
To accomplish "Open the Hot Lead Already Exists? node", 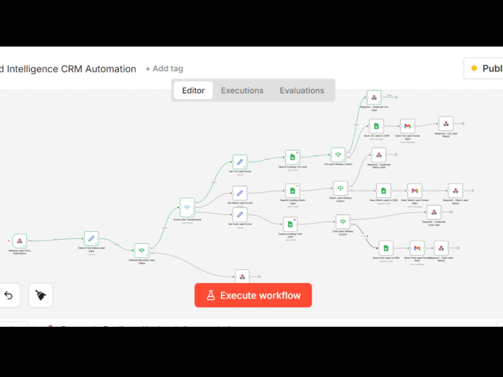I will (338, 155).
